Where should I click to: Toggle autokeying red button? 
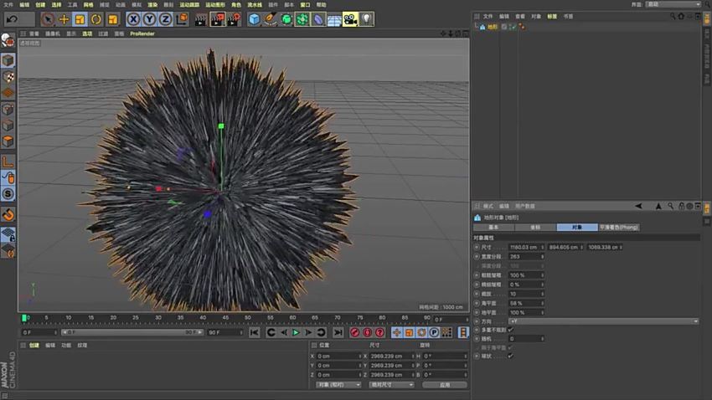tap(368, 332)
